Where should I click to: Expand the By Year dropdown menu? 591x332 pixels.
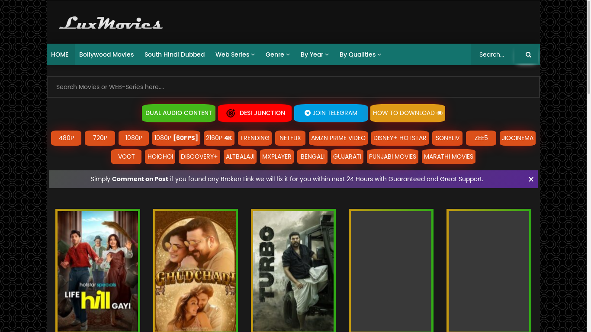click(x=315, y=54)
